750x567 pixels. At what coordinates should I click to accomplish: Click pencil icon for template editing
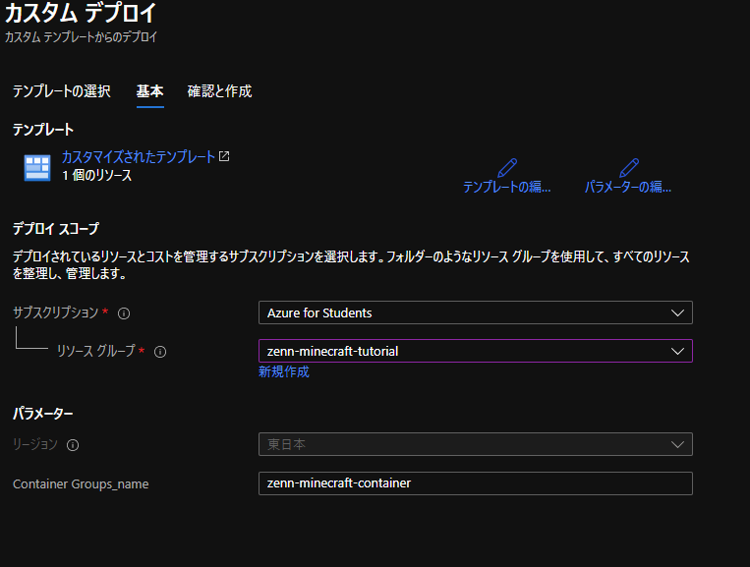(507, 168)
